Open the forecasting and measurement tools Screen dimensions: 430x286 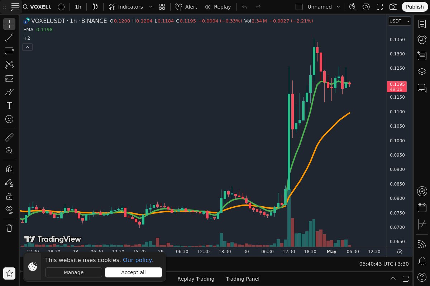(x=9, y=78)
